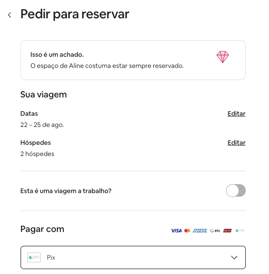269x274 pixels.
Task: Edit the number of guests
Action: coord(236,143)
